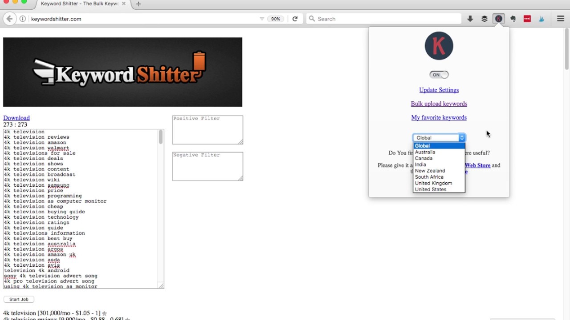The image size is (570, 320).
Task: Open My favorite keywords link
Action: (x=439, y=117)
